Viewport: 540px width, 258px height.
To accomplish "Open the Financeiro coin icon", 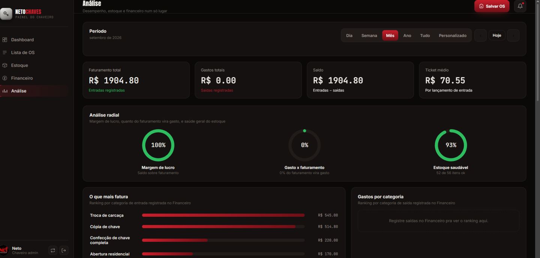I will [x=4, y=78].
